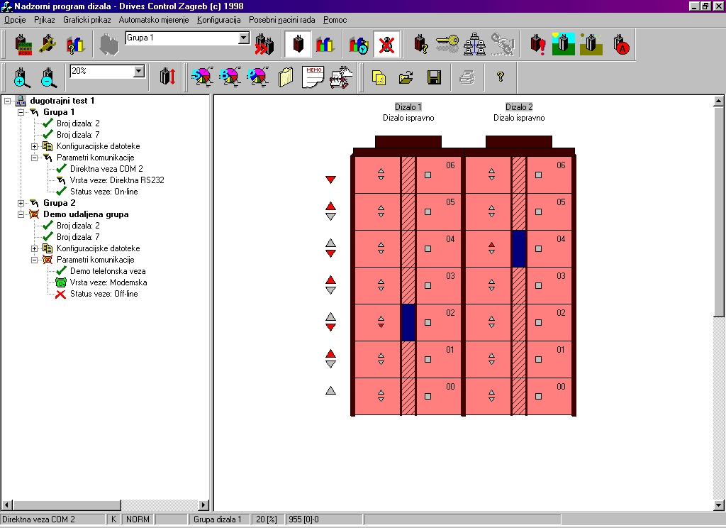Click the zoom in magnifier icon
Image resolution: width=726 pixels, height=528 pixels.
pyautogui.click(x=21, y=77)
